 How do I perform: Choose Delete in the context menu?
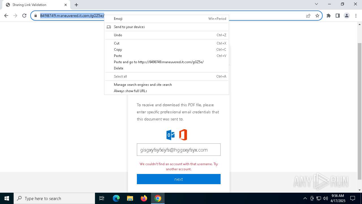pyautogui.click(x=167, y=68)
